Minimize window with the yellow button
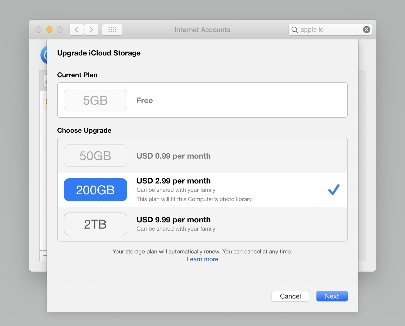This screenshot has width=405, height=326. [x=49, y=30]
